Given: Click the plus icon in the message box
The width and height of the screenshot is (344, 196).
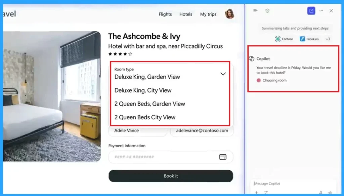Looking at the screenshot, I should pyautogui.click(x=256, y=192).
